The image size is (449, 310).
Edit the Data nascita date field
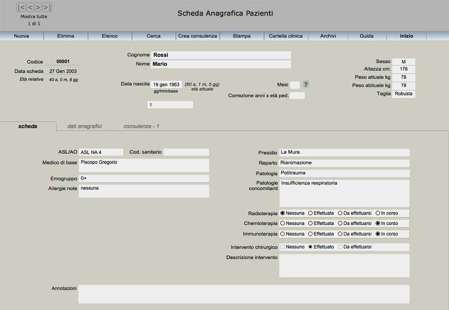pos(166,84)
